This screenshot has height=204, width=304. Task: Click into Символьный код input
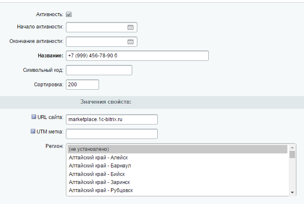point(99,70)
